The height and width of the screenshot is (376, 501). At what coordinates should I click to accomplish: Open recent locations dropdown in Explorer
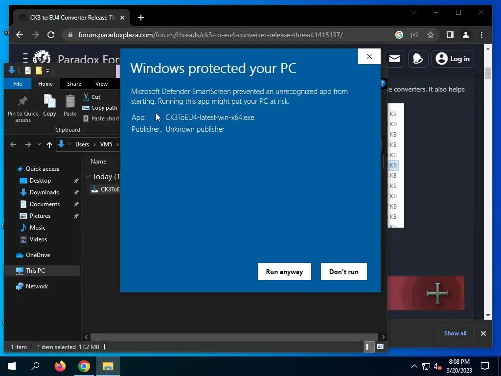pyautogui.click(x=39, y=144)
